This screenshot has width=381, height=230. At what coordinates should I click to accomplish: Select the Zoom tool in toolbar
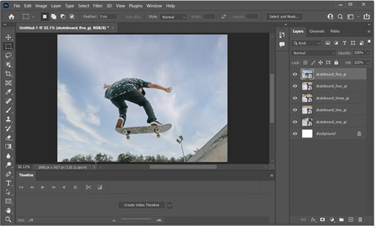[x=8, y=219]
